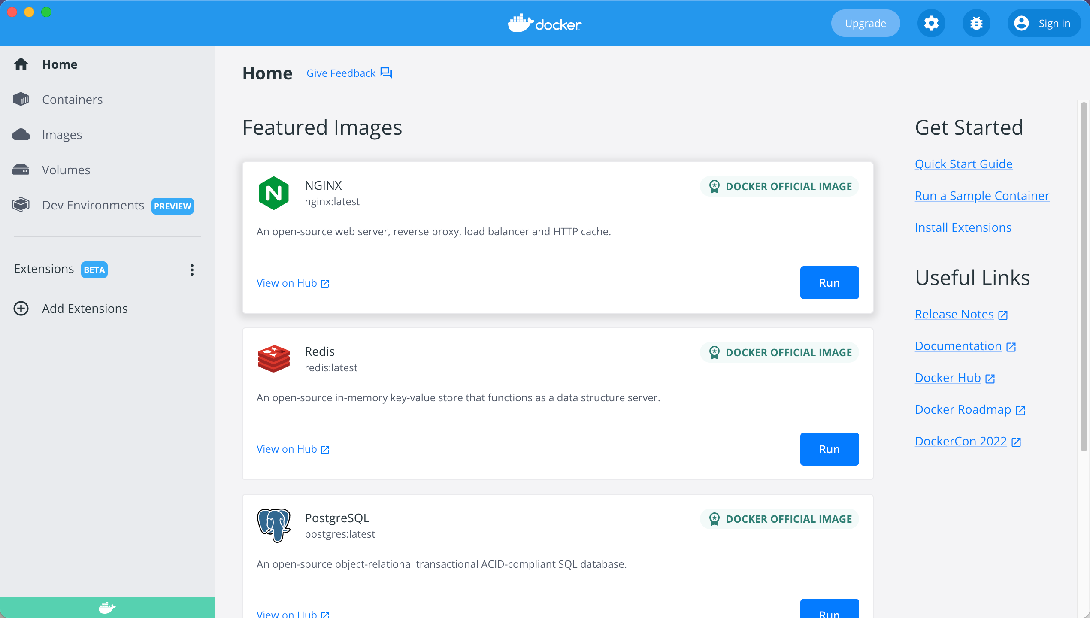
Task: Click the Give Feedback chat icon
Action: click(386, 73)
